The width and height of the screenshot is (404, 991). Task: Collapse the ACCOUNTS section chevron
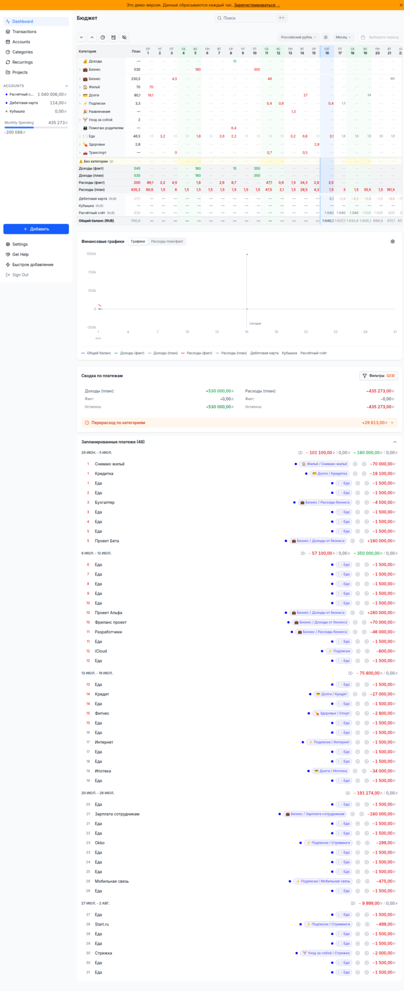pyautogui.click(x=66, y=86)
